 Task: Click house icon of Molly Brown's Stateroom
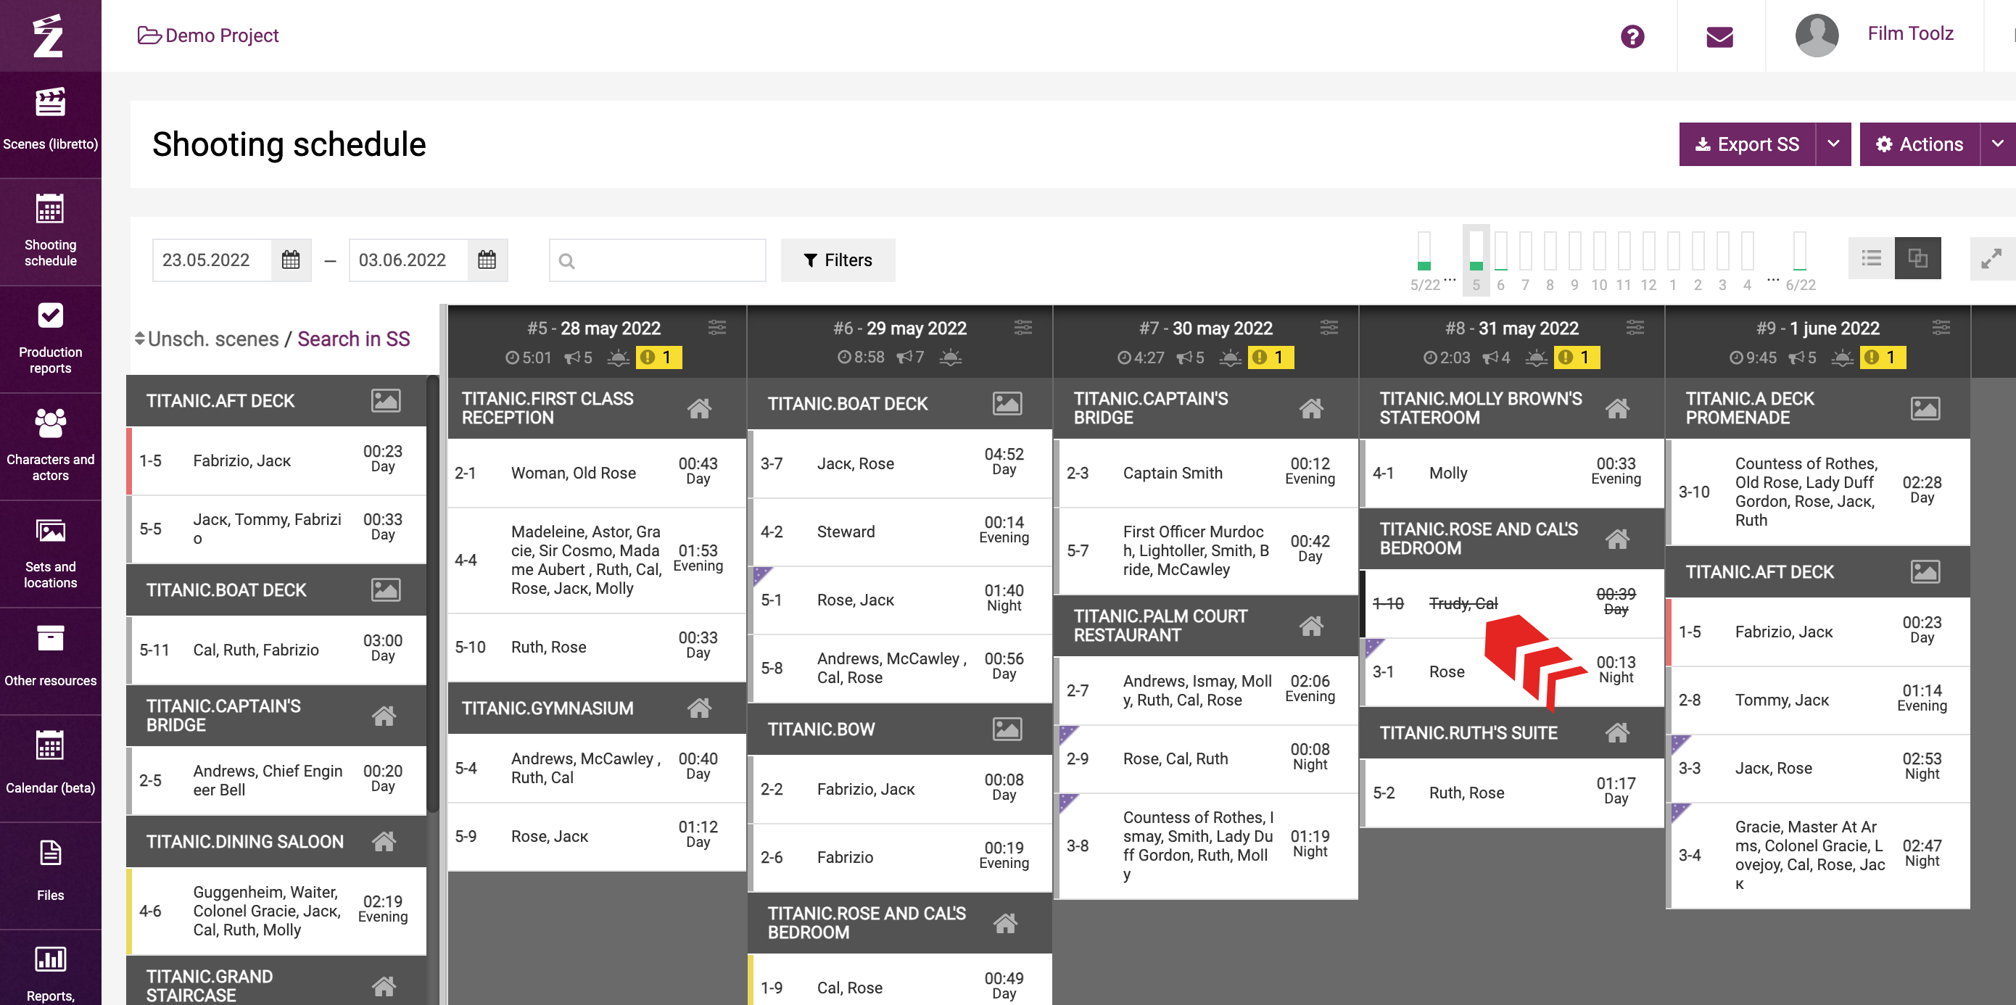[x=1617, y=408]
